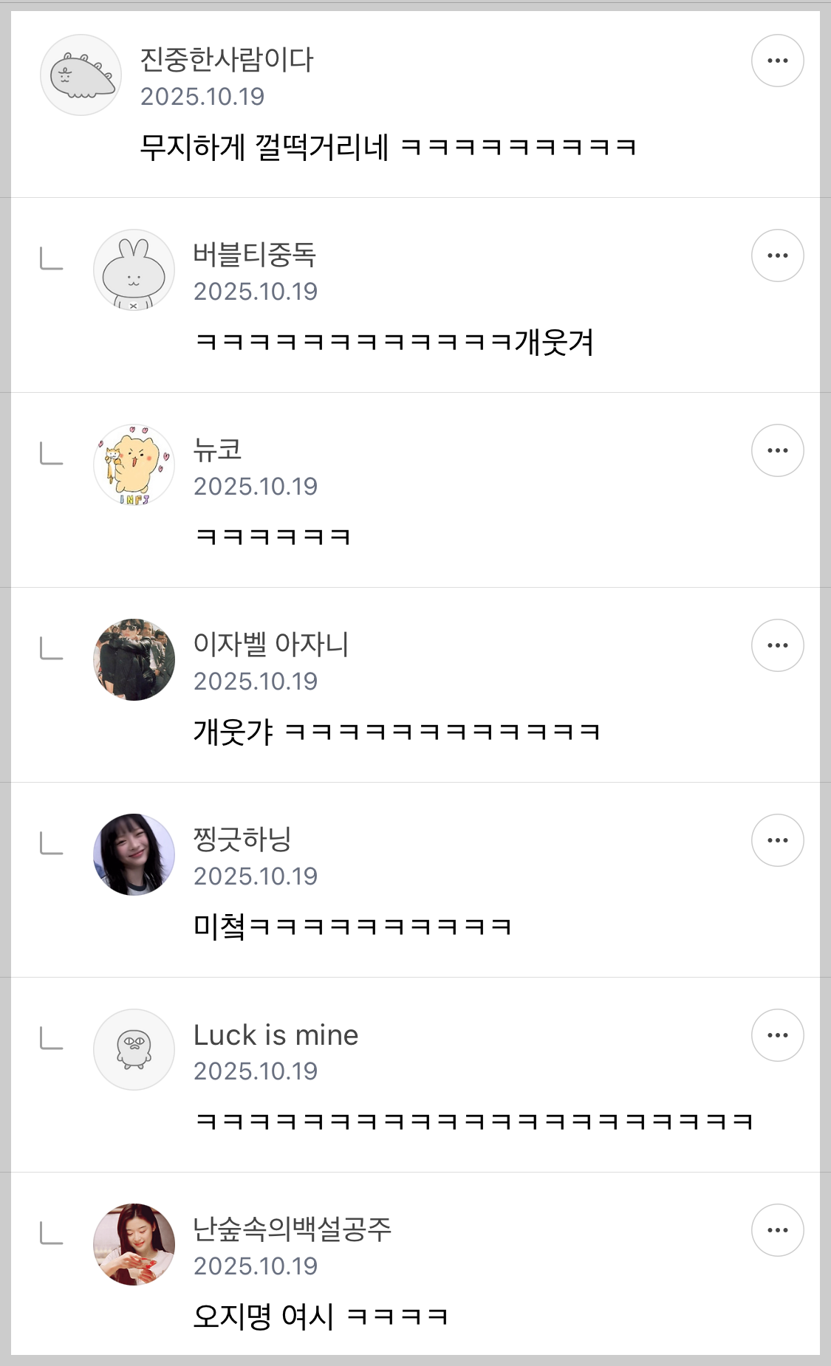Screen dimensions: 831x1366
Task: Tap the three-dot menu on Luck is mine's reply
Action: coord(777,1035)
